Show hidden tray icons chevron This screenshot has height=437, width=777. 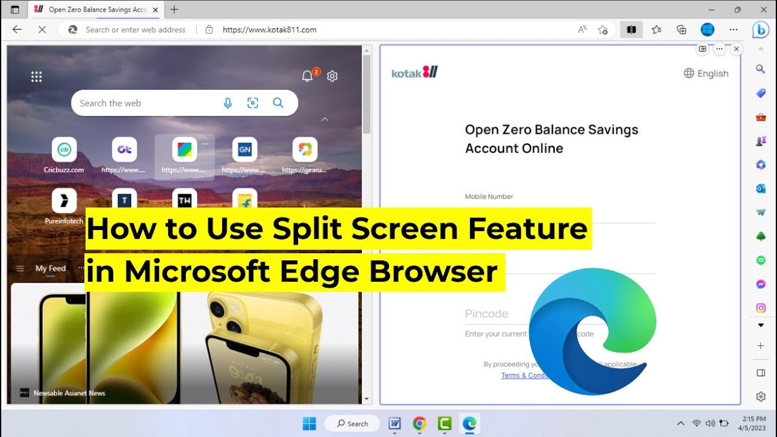680,423
